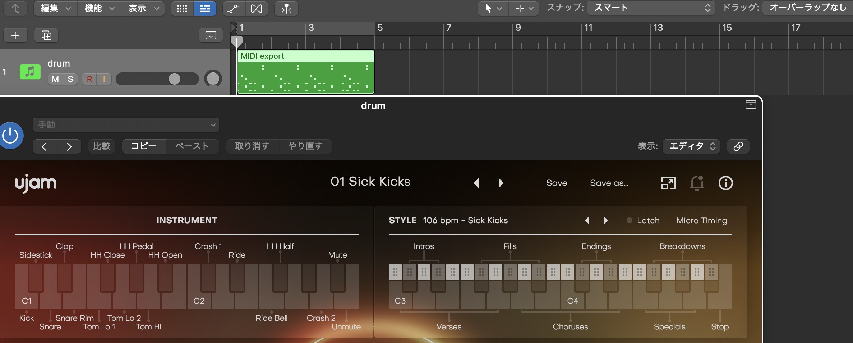The image size is (853, 343).
Task: Click the ujam logo
Action: point(36,183)
